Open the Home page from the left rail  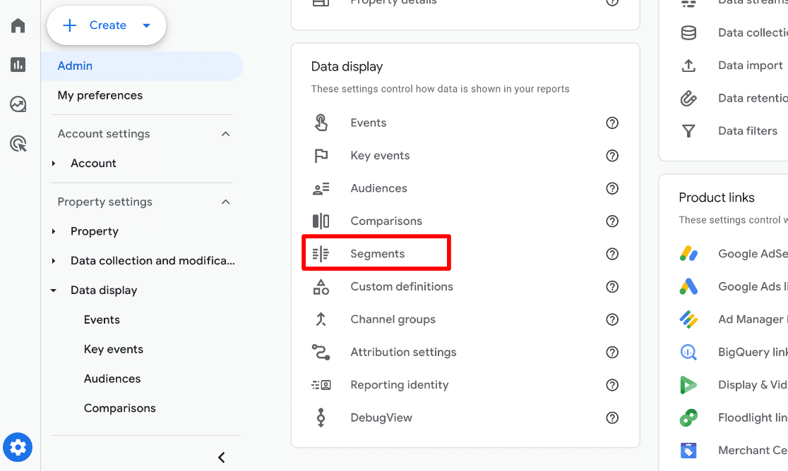17,25
